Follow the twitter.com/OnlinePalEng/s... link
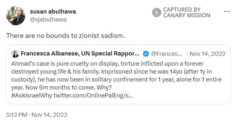Image resolution: width=236 pixels, height=123 pixels. point(93,97)
